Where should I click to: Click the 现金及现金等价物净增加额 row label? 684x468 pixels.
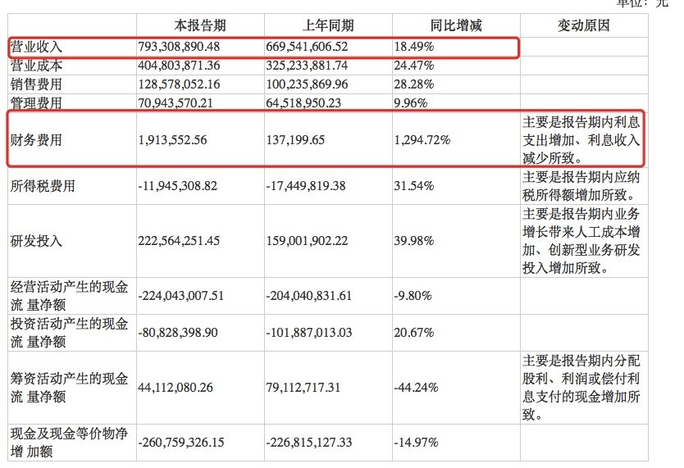click(69, 443)
